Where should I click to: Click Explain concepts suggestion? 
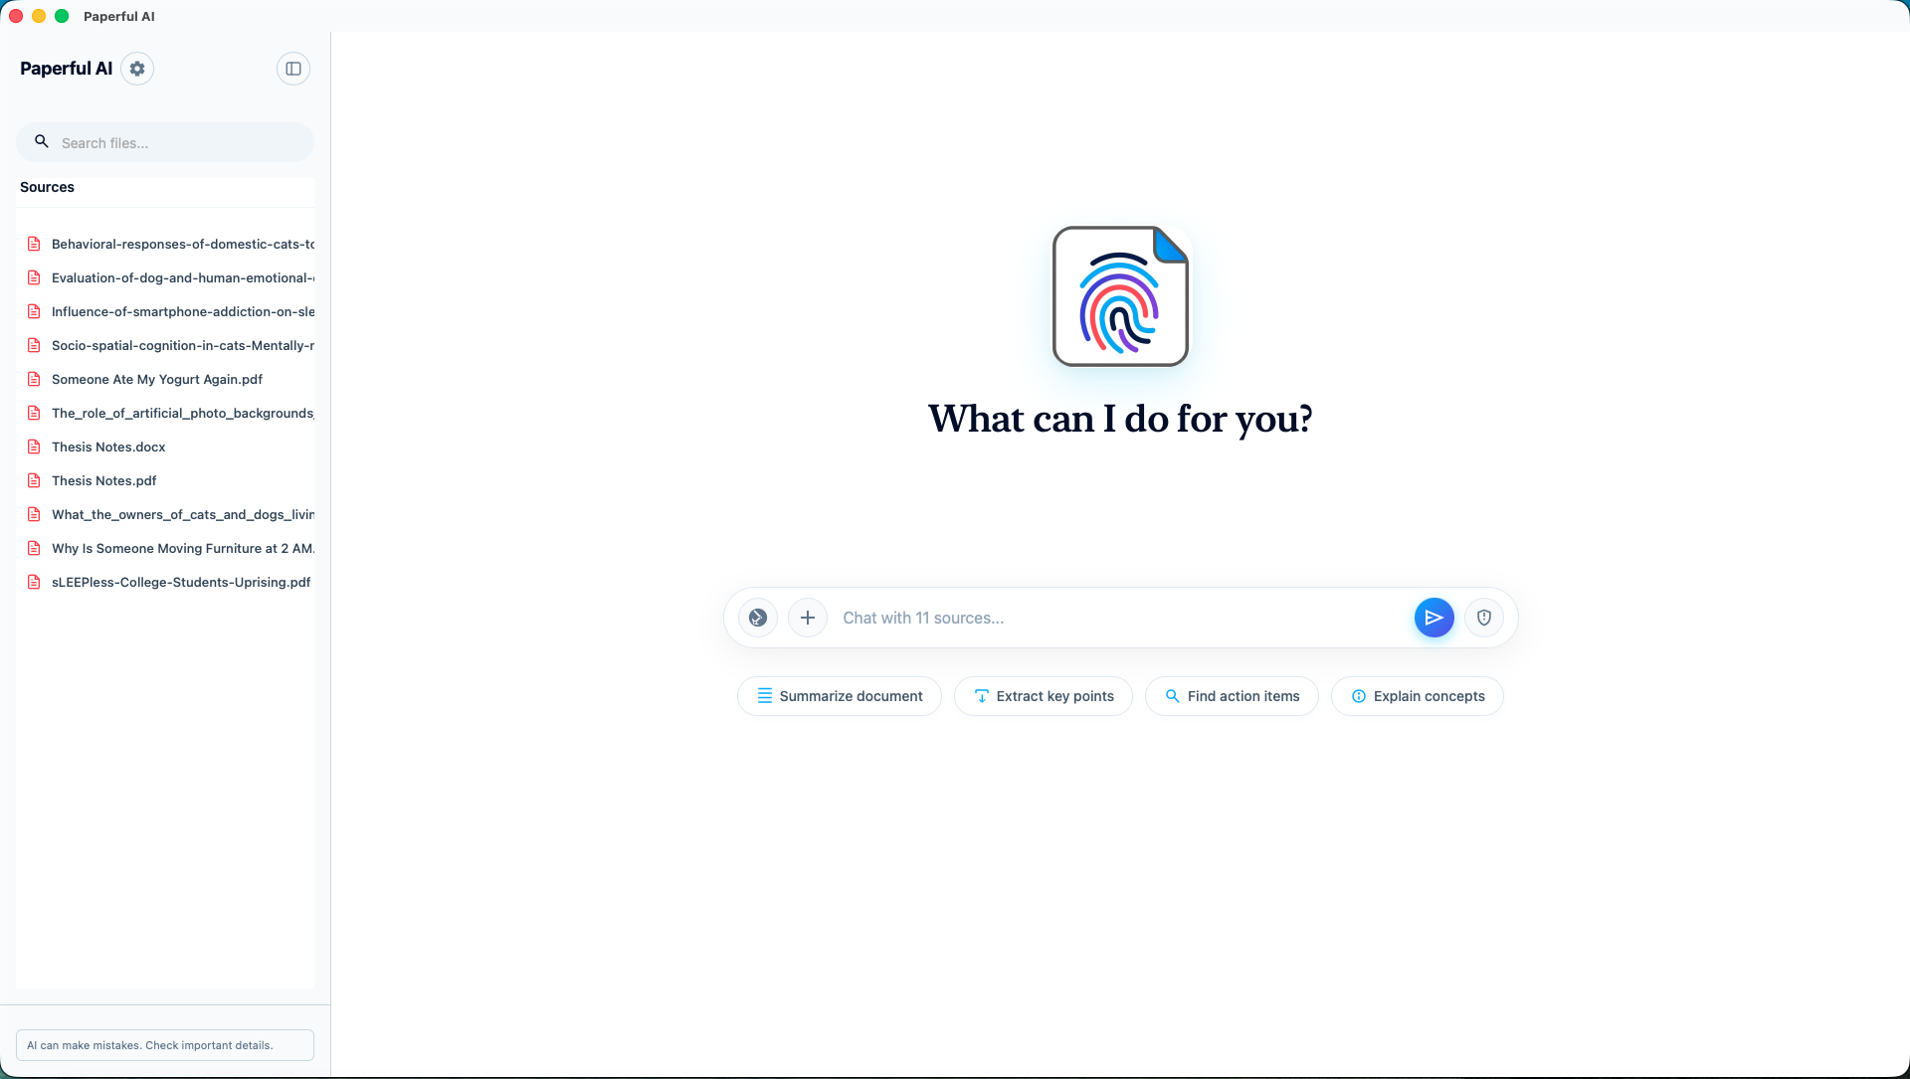point(1418,696)
